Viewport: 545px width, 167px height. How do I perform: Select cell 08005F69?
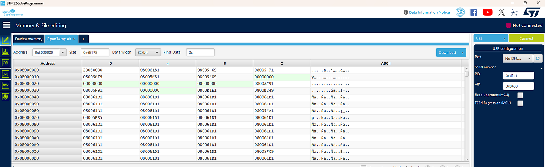225,70
